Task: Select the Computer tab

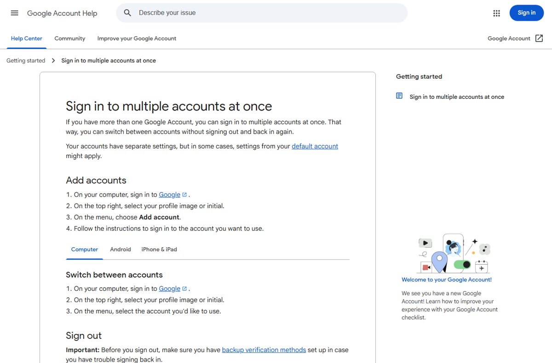Action: coord(85,250)
